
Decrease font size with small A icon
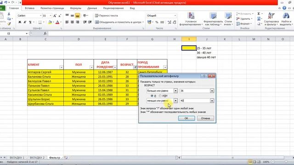pos(60,16)
